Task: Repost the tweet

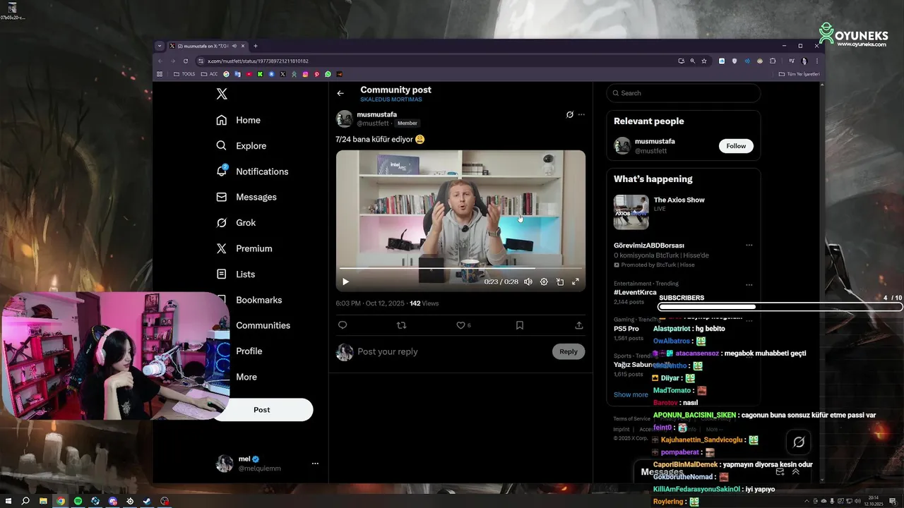Action: pos(401,325)
